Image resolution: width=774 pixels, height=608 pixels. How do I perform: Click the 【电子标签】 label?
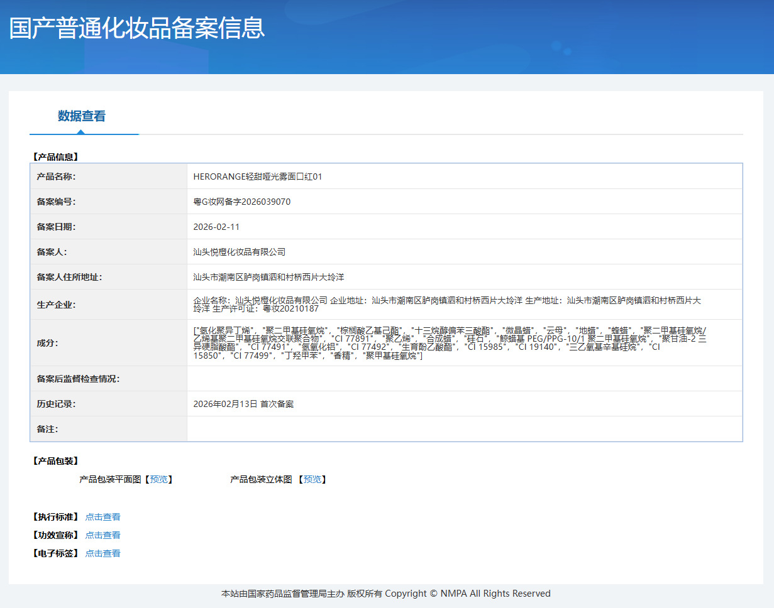tap(55, 553)
